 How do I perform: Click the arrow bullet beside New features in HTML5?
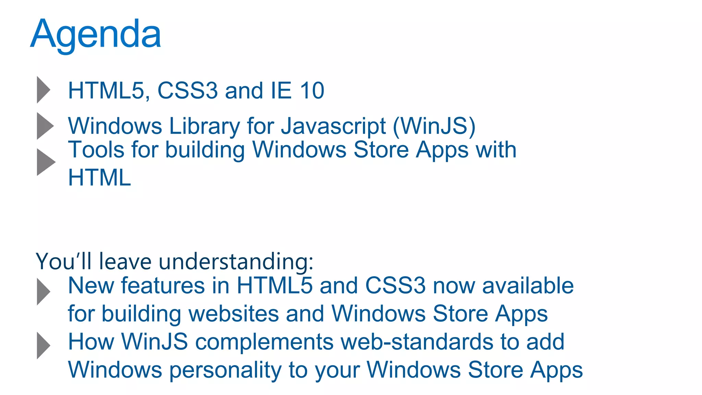pyautogui.click(x=44, y=291)
